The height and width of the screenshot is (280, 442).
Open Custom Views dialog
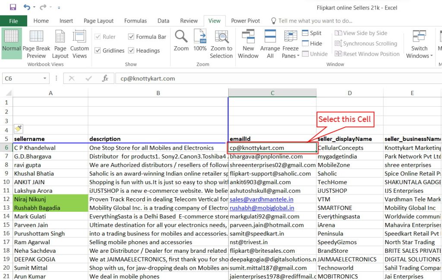coord(79,43)
